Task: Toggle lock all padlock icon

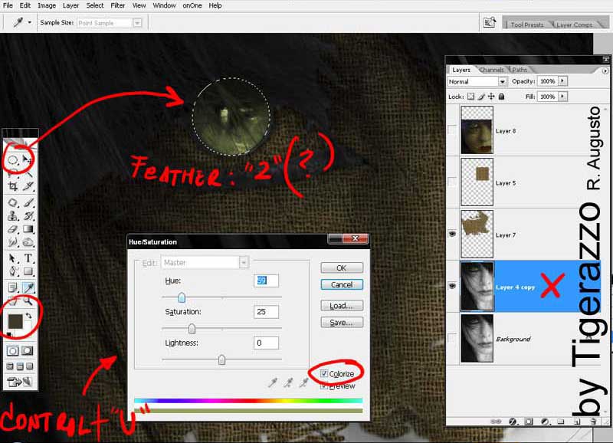Action: (502, 96)
